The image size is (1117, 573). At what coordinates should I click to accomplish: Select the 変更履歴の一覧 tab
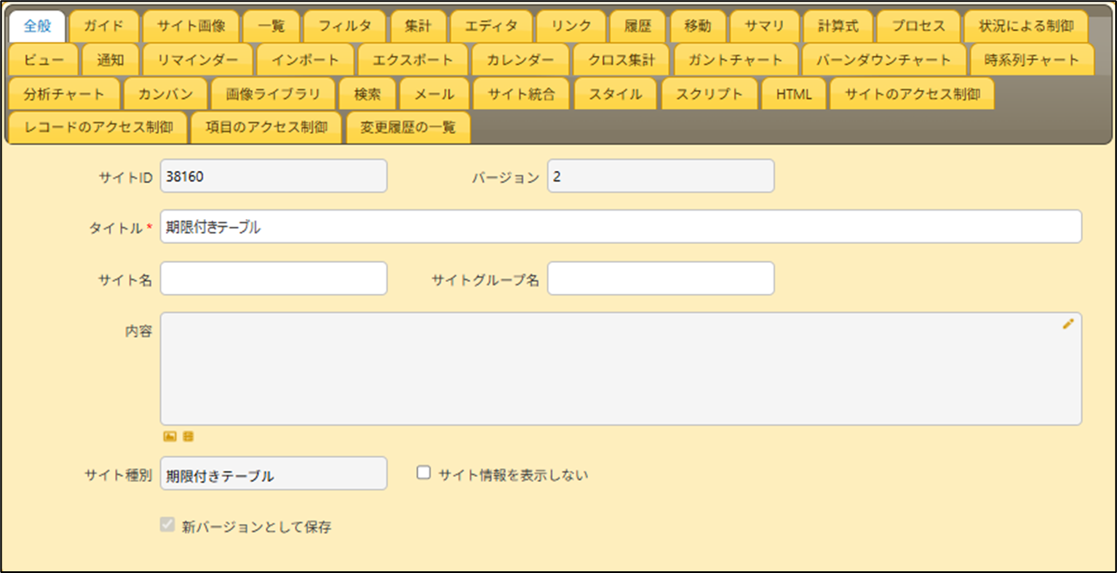pos(408,128)
